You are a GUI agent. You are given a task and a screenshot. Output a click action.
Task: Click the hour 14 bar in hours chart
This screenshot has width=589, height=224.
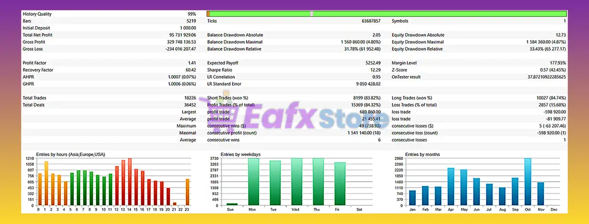click(x=130, y=182)
